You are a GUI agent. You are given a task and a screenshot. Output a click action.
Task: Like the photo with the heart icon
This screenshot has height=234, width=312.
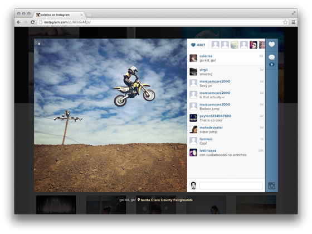pyautogui.click(x=271, y=44)
